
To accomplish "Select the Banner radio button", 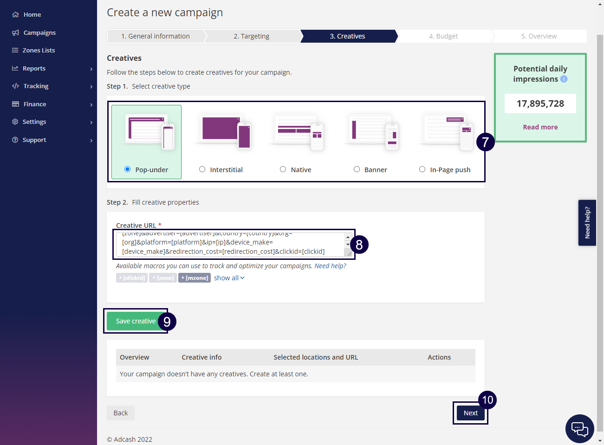I will pyautogui.click(x=357, y=169).
